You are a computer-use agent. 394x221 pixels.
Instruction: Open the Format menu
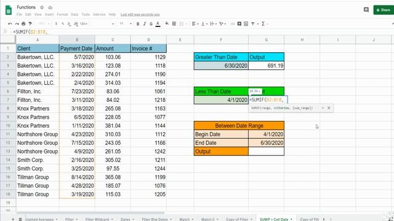coord(62,15)
